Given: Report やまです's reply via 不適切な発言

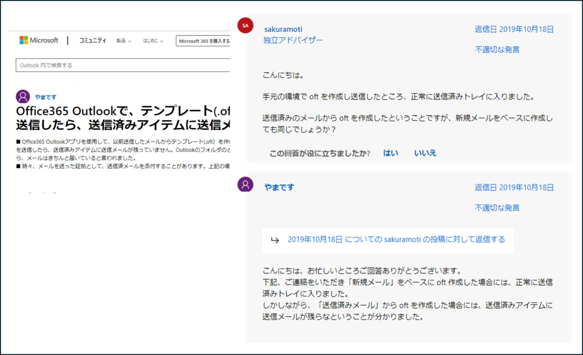Looking at the screenshot, I should coord(497,208).
